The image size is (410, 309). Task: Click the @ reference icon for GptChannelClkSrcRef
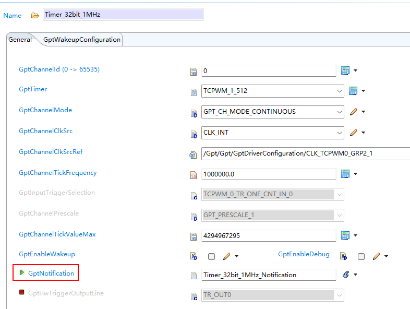pos(193,155)
